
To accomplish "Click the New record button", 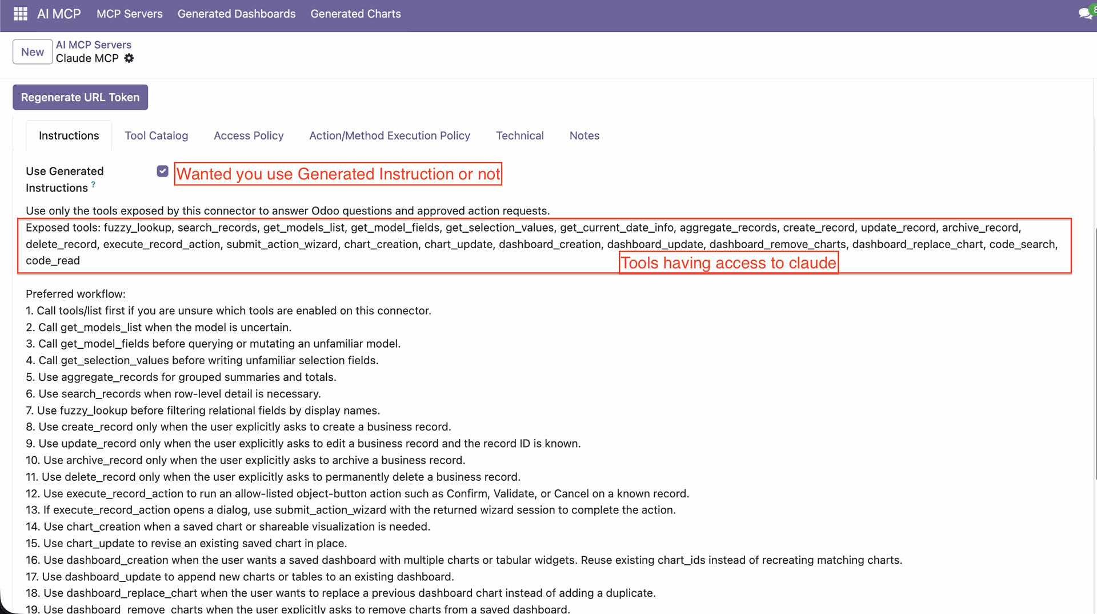I will coord(33,52).
